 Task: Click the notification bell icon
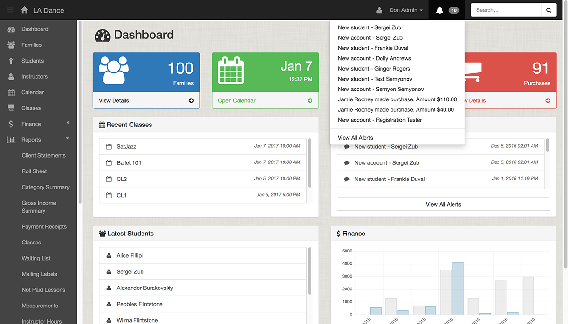(440, 10)
